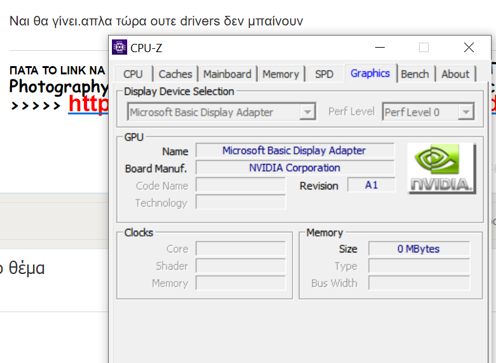Close the CPU-Z window
This screenshot has height=363, width=496.
tap(469, 48)
